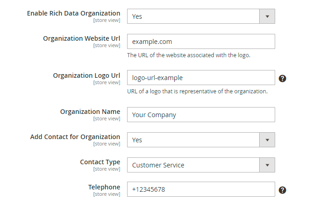
Task: Select the Organization Name text field
Action: 201,115
